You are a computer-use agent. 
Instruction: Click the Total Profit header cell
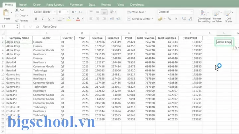click(190, 38)
